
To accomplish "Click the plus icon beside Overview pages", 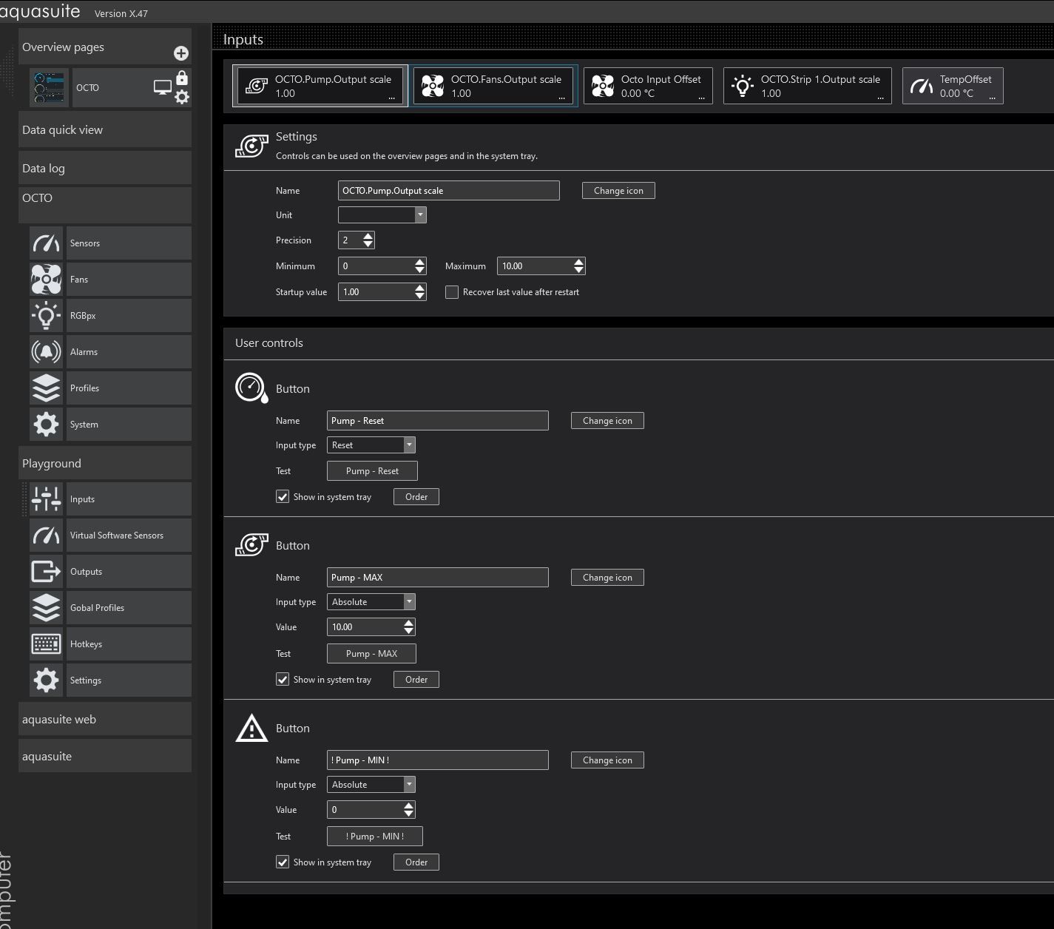I will [180, 53].
